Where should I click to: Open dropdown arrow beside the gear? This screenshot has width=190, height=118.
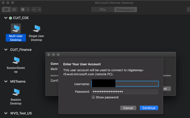pyautogui.click(x=28, y=10)
